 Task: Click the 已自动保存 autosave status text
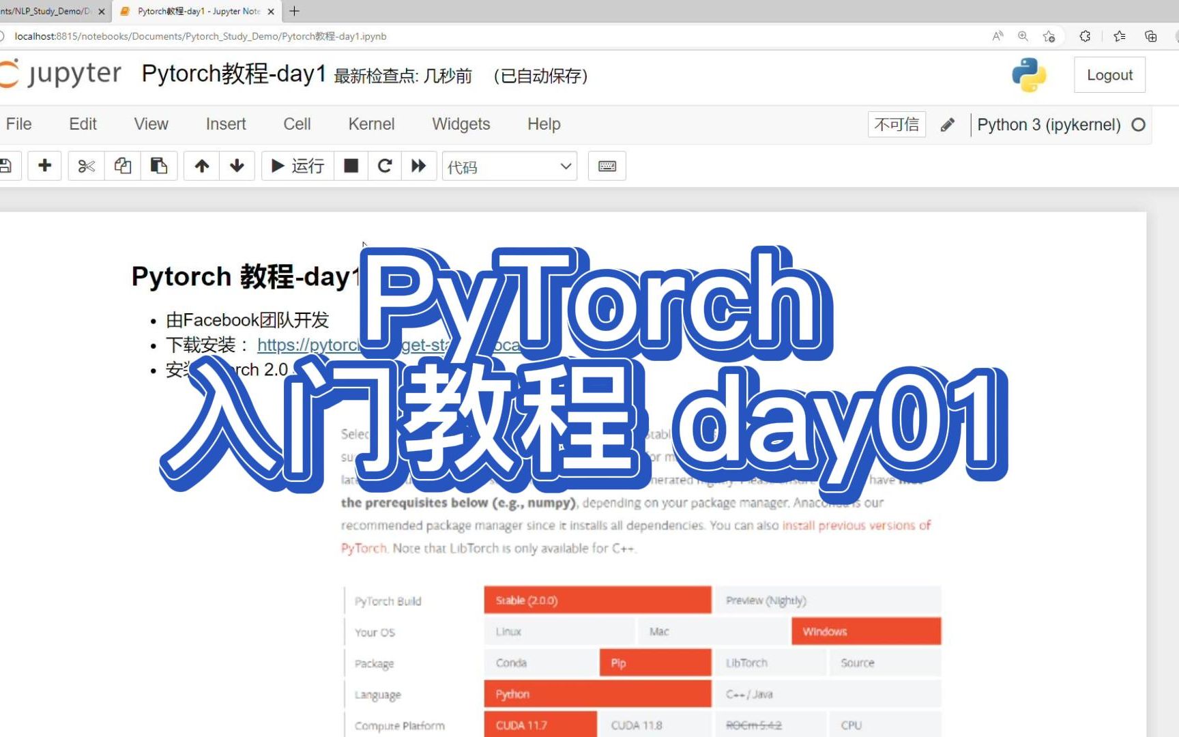pos(540,76)
